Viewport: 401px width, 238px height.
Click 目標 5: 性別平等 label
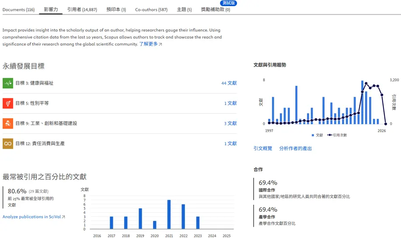click(x=32, y=103)
